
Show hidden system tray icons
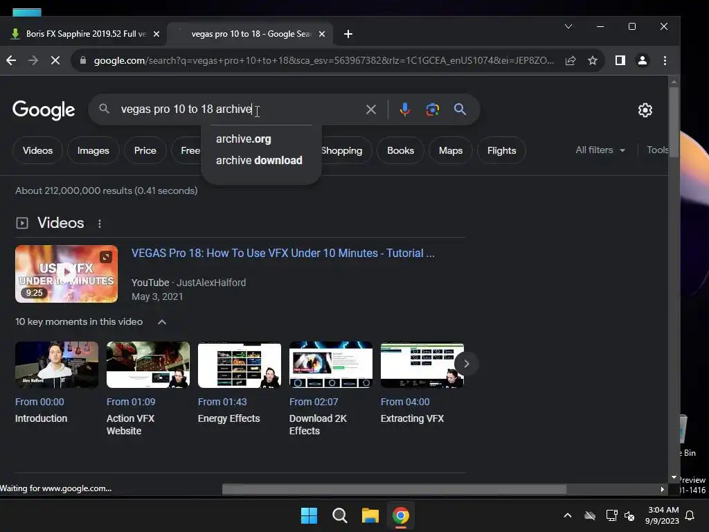[x=568, y=515]
